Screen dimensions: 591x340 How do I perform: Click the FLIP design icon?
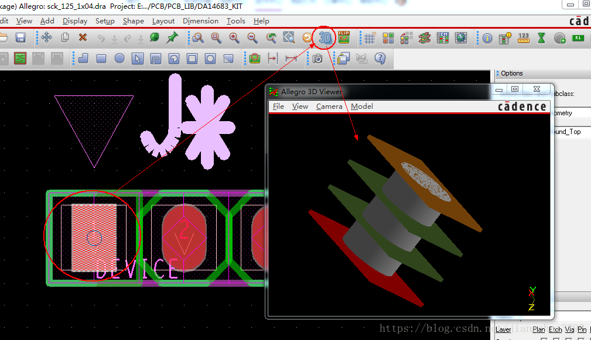click(344, 37)
